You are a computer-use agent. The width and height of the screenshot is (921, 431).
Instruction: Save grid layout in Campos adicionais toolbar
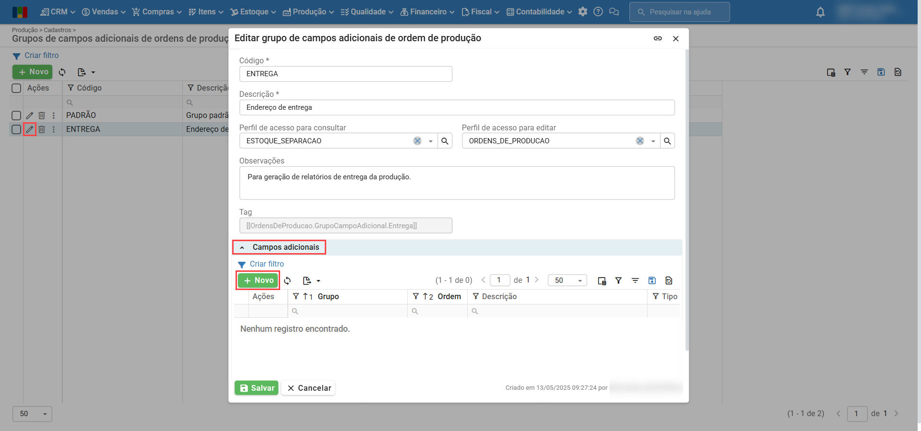pos(652,280)
